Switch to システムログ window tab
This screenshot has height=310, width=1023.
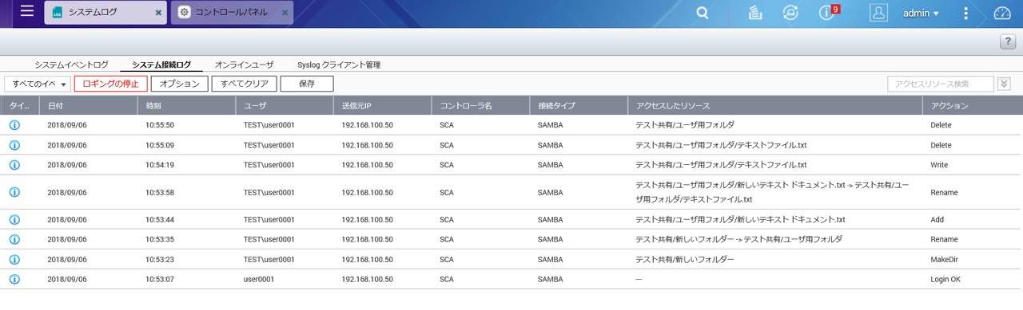105,13
